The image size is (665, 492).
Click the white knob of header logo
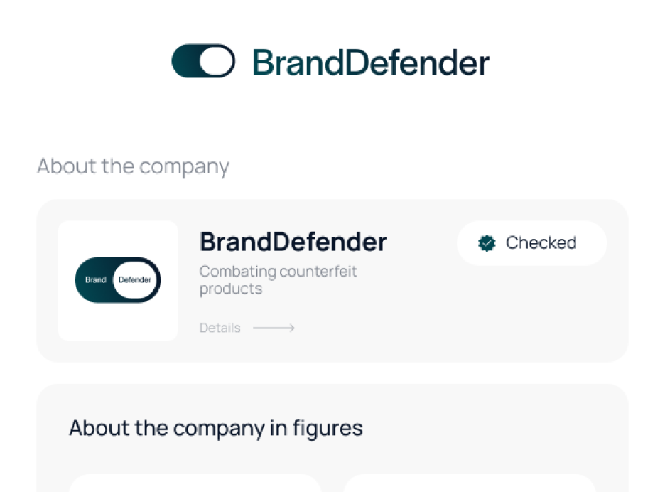[216, 61]
